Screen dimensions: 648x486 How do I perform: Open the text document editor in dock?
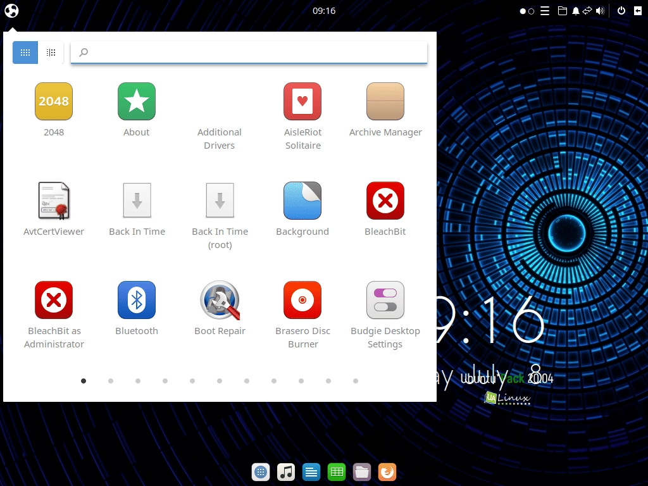(311, 472)
